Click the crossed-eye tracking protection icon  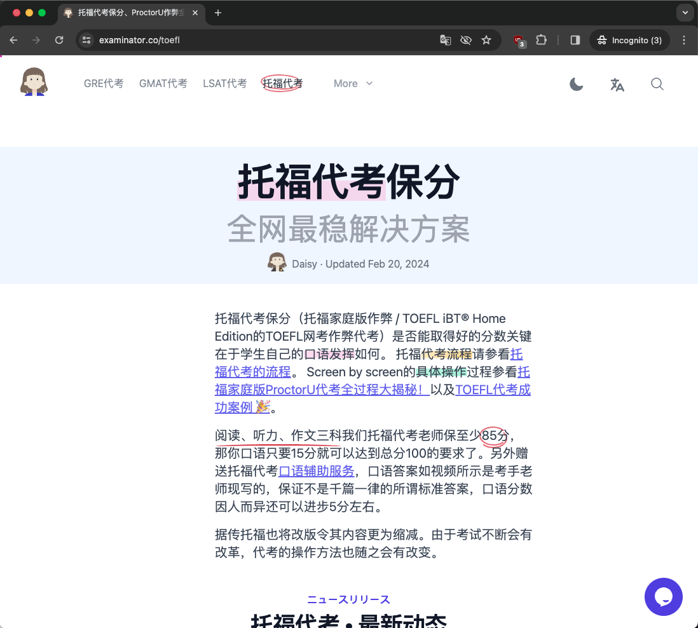(465, 40)
